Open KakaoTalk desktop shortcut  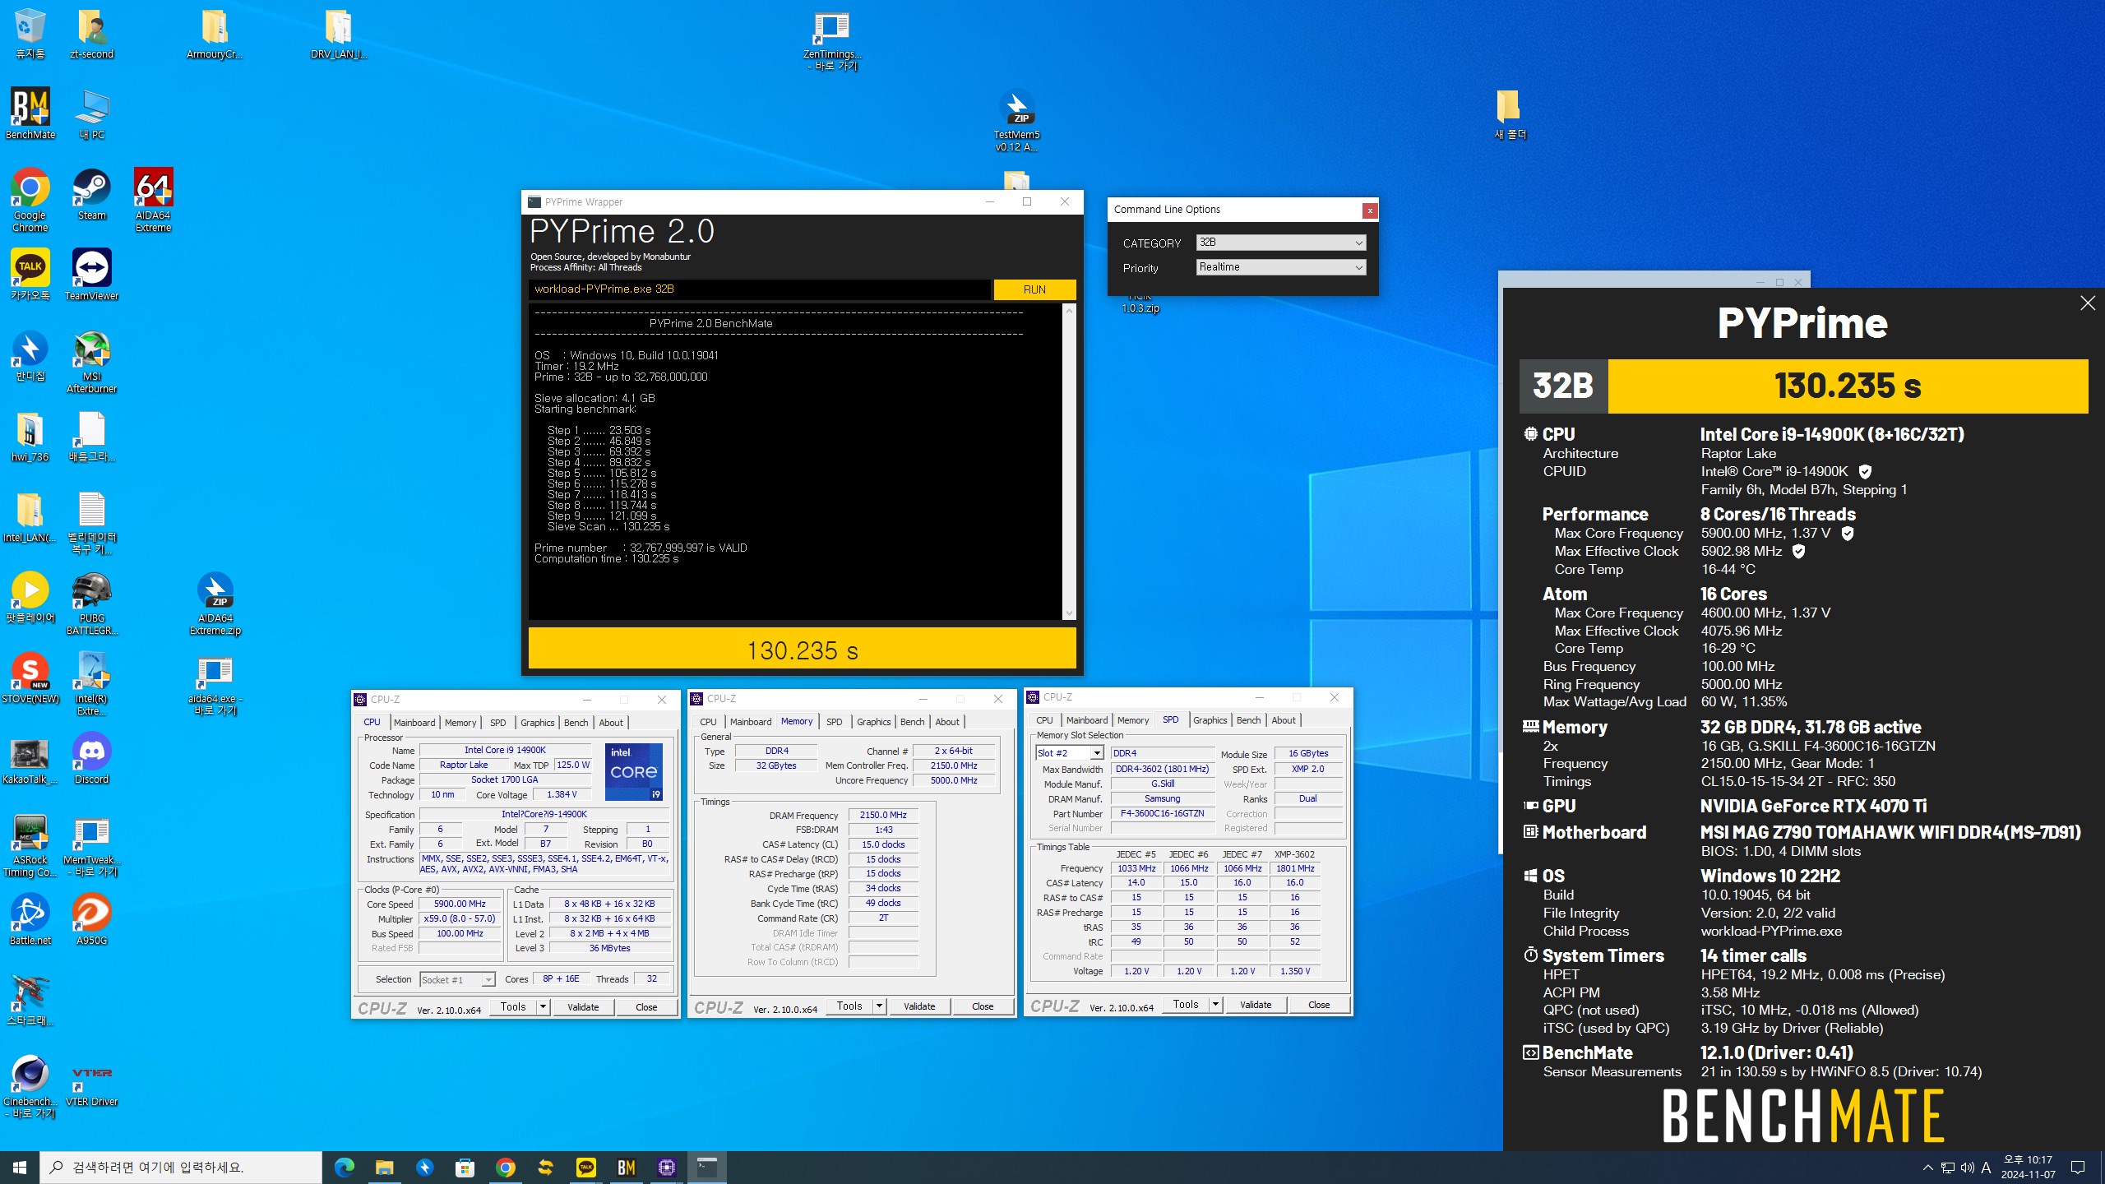[30, 275]
